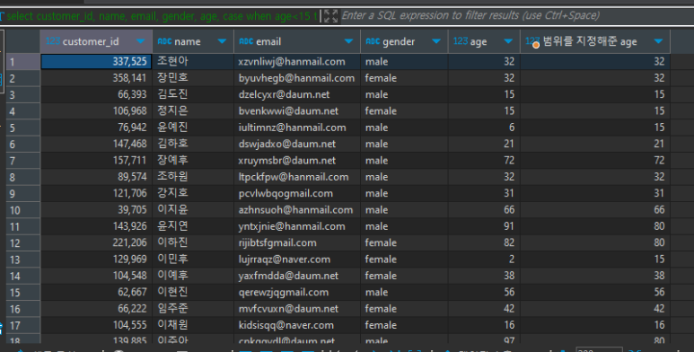Click the email qerewzjqgmail.com
This screenshot has height=352, width=694.
pyautogui.click(x=284, y=292)
